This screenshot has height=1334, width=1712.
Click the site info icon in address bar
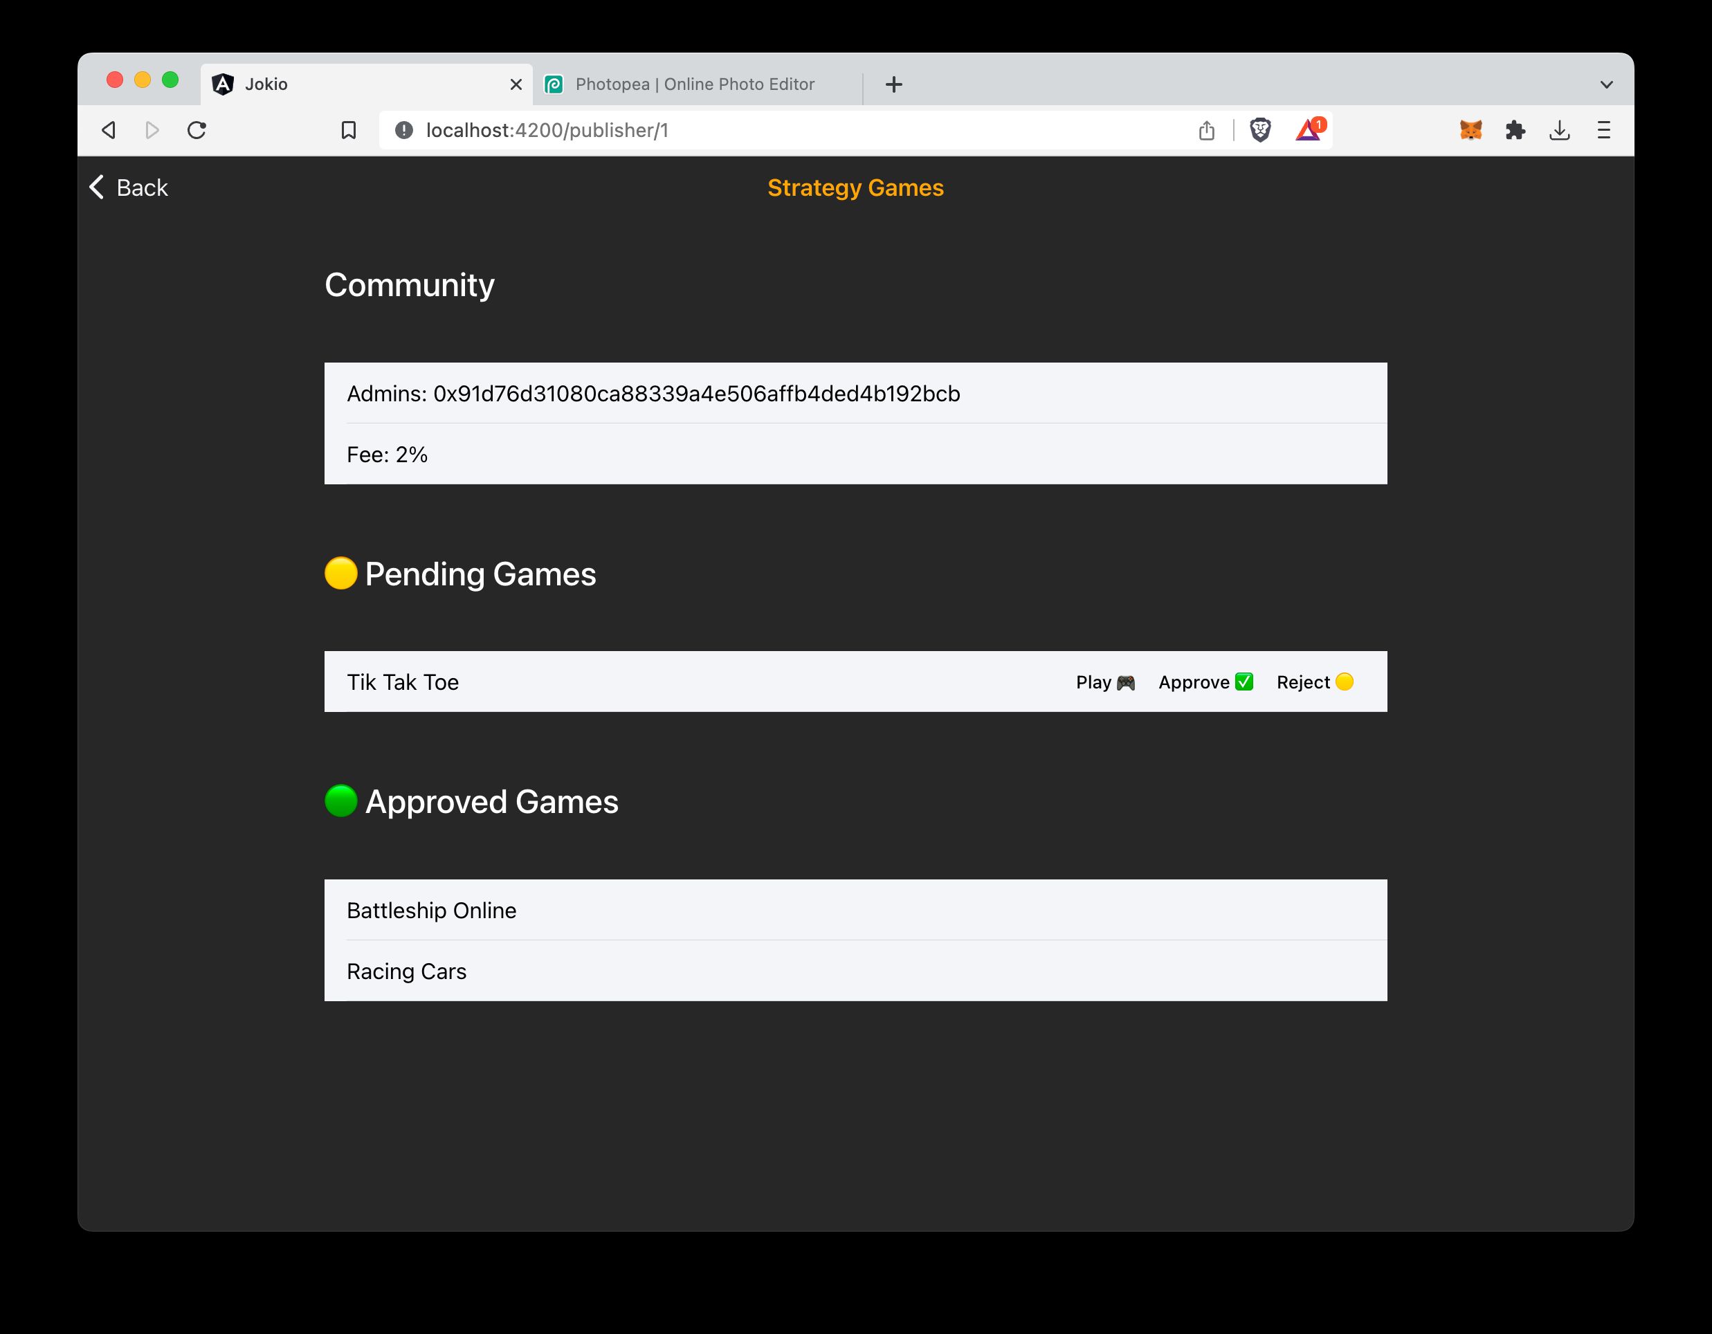pyautogui.click(x=403, y=130)
